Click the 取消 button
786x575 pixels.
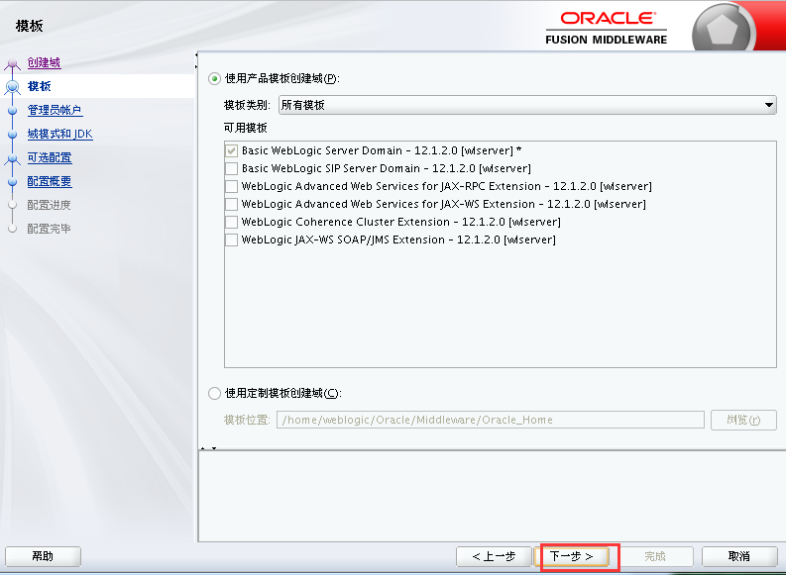[738, 556]
